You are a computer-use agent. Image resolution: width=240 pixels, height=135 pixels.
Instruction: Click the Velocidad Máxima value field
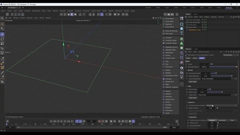point(204,67)
